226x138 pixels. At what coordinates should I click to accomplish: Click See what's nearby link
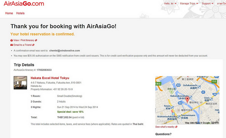[x=165, y=127]
